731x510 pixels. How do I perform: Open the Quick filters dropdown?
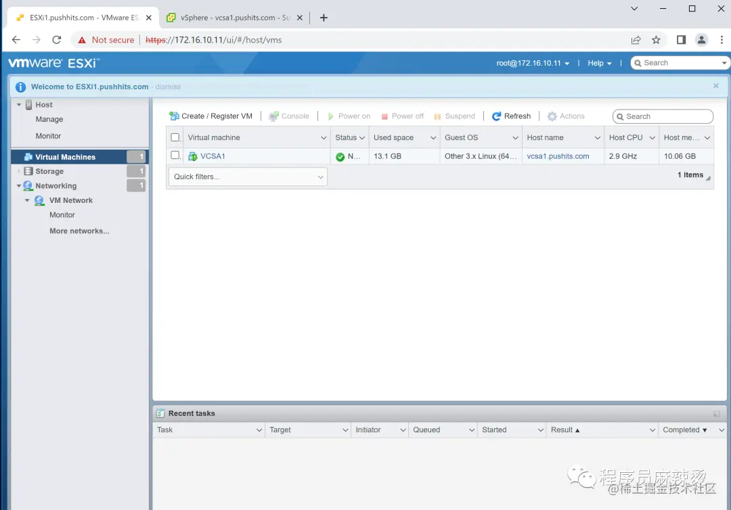point(248,177)
